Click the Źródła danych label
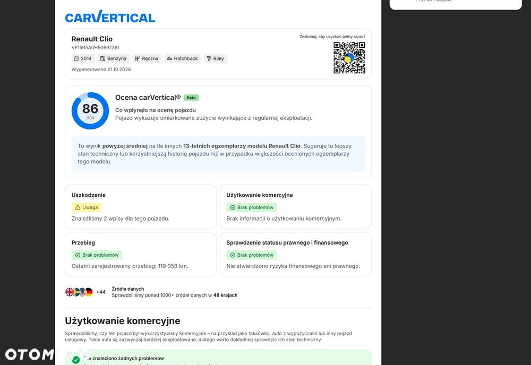Viewport: 531px width, 365px height. click(128, 289)
